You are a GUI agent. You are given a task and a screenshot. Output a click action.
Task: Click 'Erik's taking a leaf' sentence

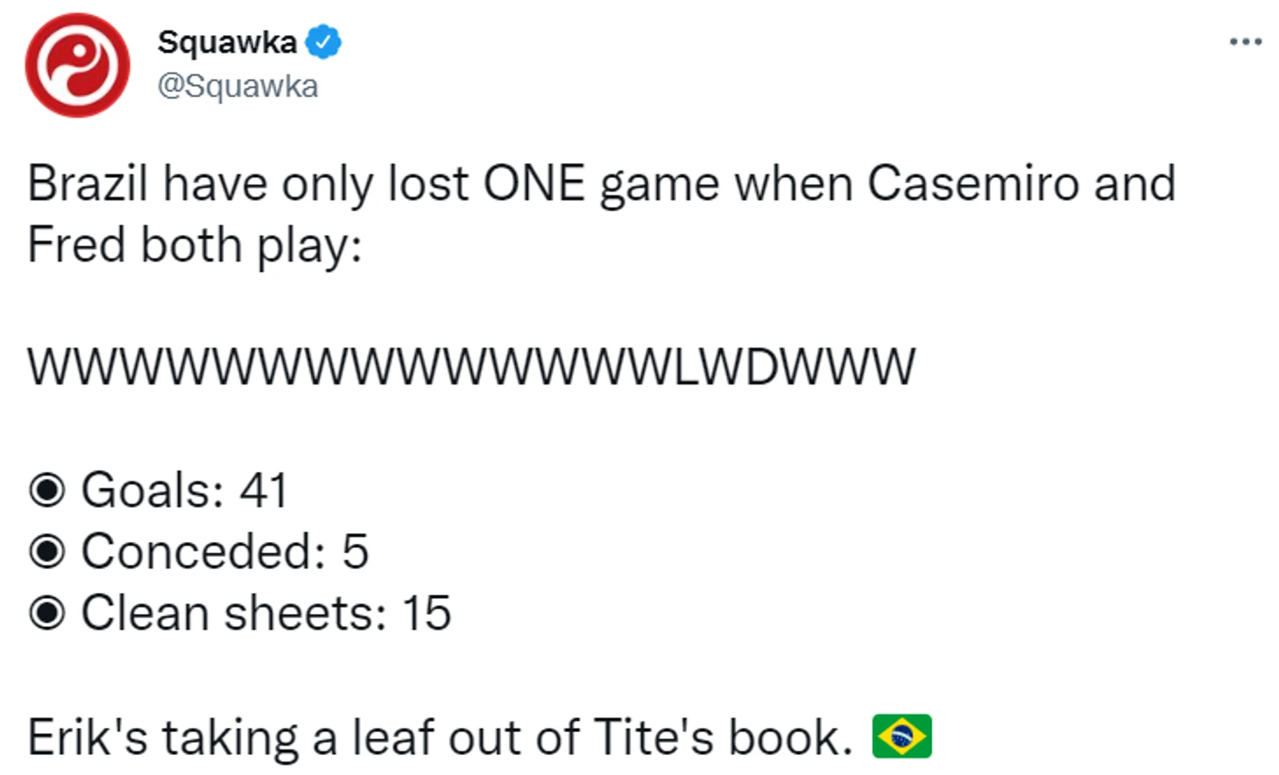click(440, 737)
